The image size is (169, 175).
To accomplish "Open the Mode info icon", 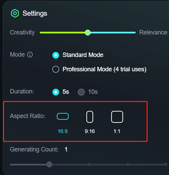I will click(x=30, y=55).
